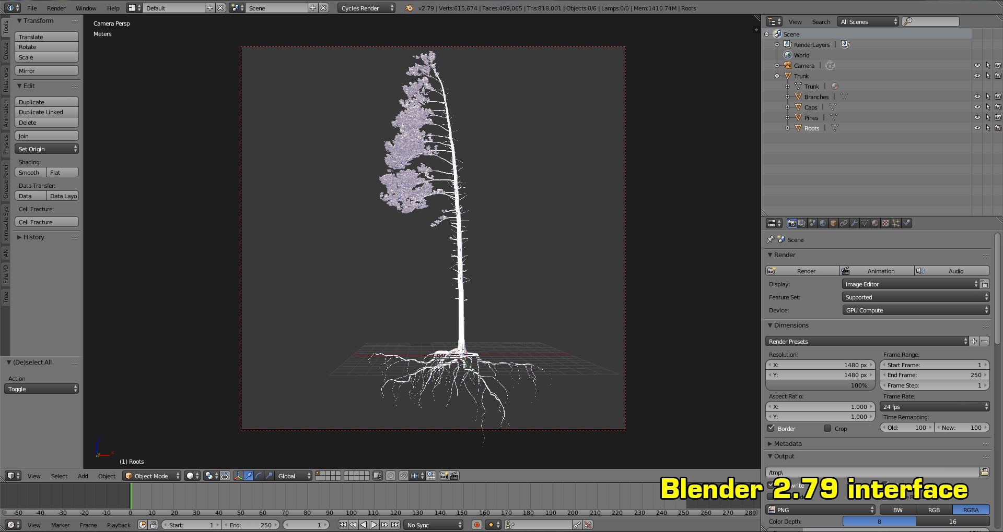Toggle the lock interface icon beside Image Editor
Image resolution: width=1003 pixels, height=532 pixels.
(985, 284)
